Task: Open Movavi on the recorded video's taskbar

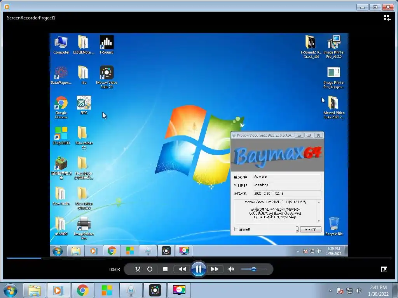Action: (x=166, y=251)
